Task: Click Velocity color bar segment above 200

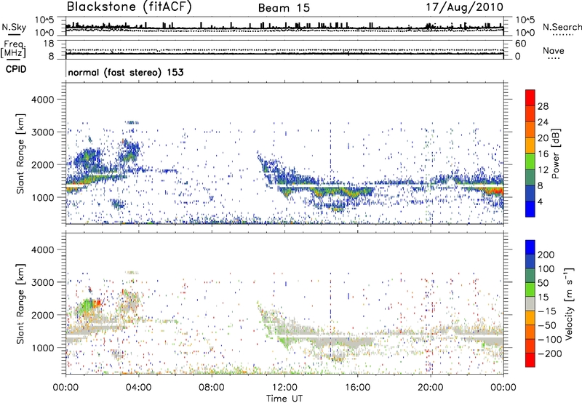Action: 530,247
